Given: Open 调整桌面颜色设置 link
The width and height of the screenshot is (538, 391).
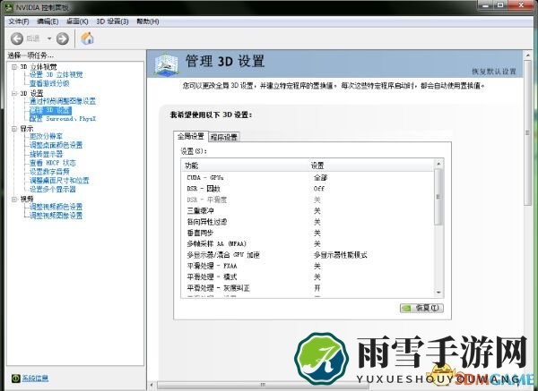Looking at the screenshot, I should point(56,145).
